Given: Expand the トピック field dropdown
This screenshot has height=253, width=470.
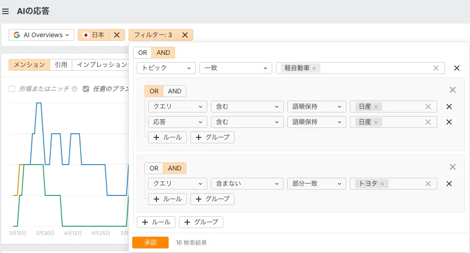Looking at the screenshot, I should click(x=166, y=68).
